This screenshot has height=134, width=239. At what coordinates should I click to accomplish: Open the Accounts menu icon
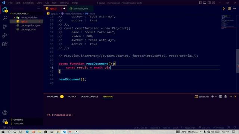coord(5,112)
